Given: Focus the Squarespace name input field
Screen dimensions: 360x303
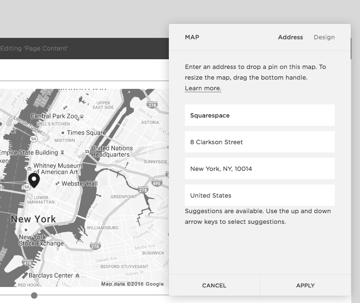Looking at the screenshot, I should (260, 116).
